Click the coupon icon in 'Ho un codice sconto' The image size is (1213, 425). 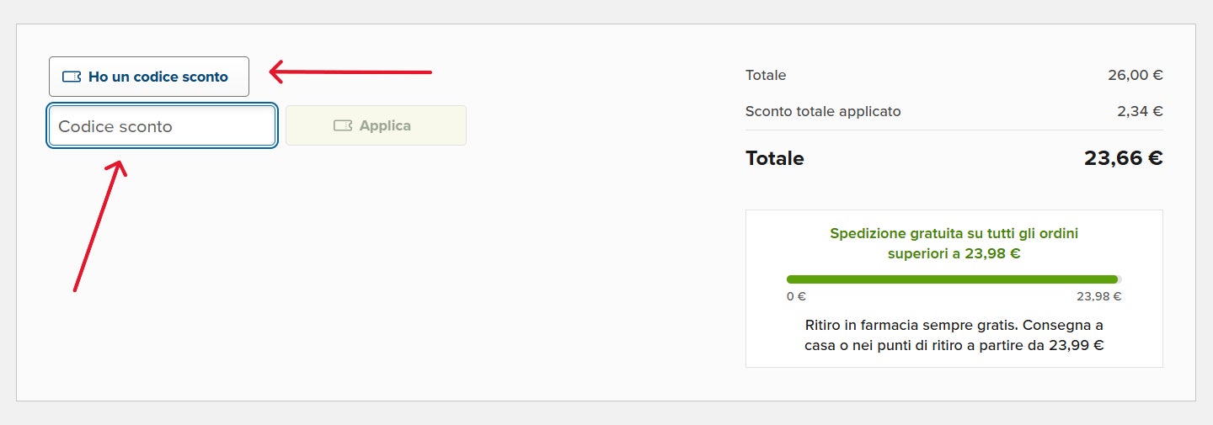pos(72,77)
